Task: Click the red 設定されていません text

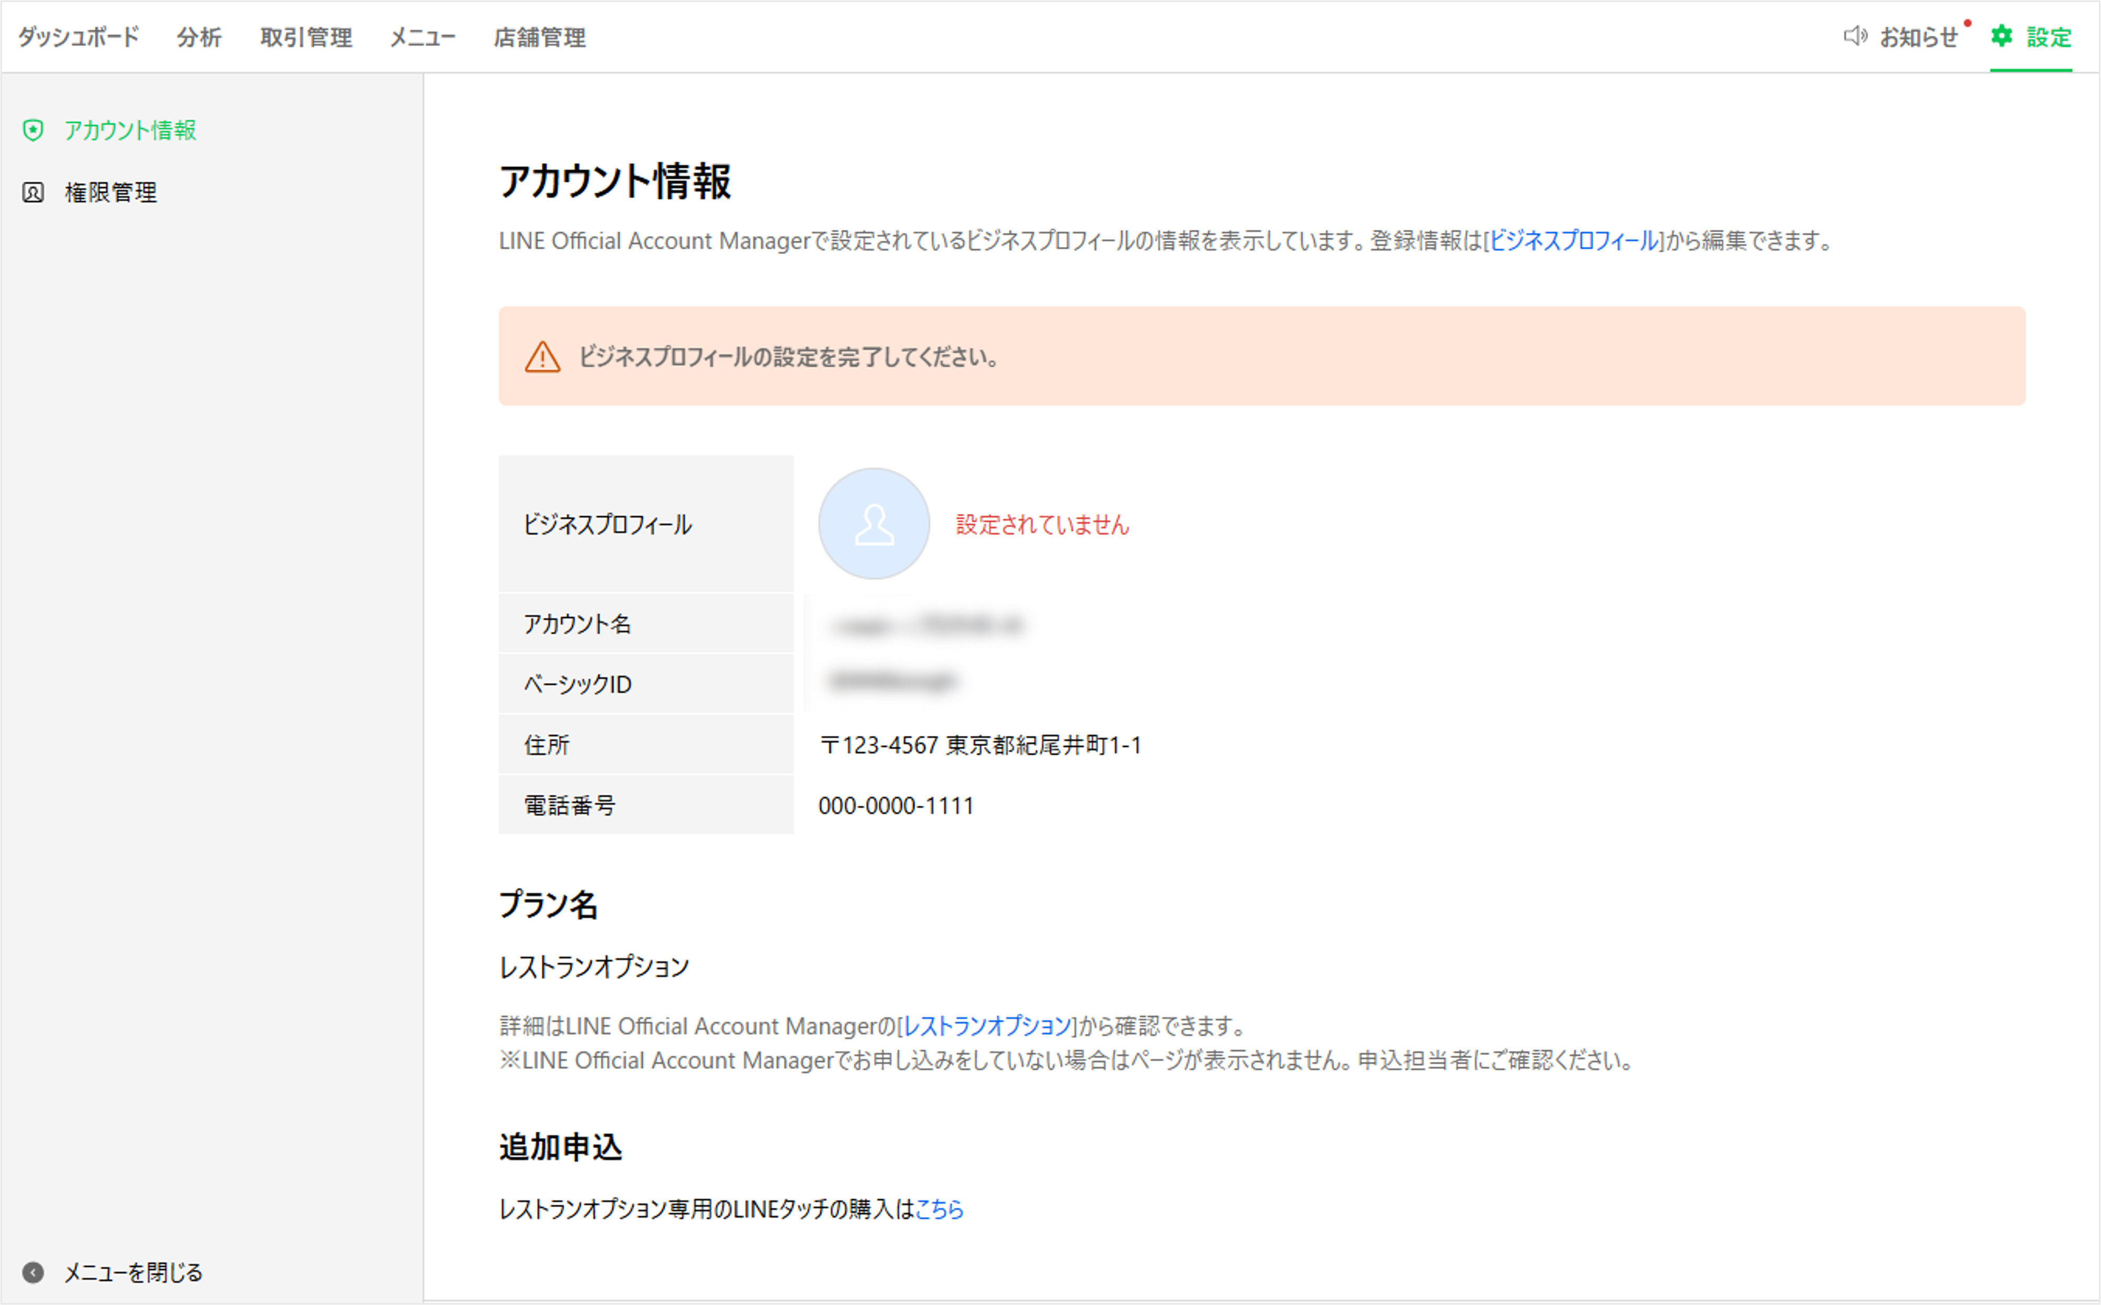Action: point(1042,525)
